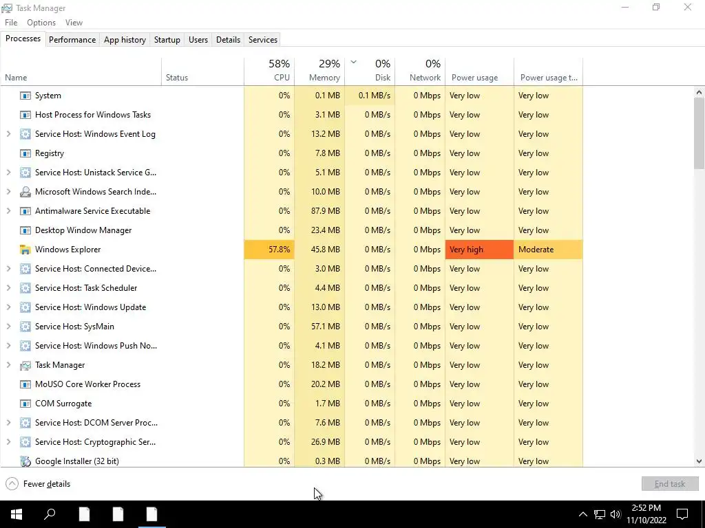The image size is (705, 528).
Task: Click the Google Installer process icon
Action: coord(25,461)
